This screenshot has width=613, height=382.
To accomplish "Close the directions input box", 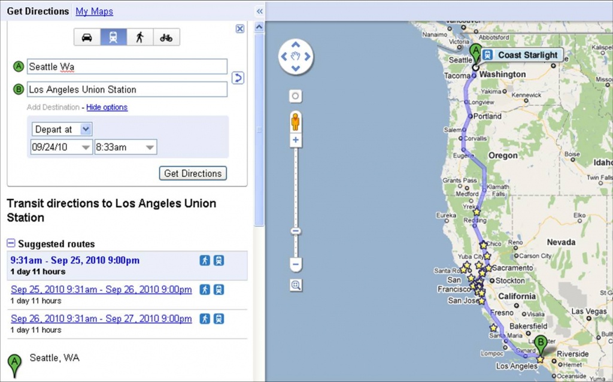I will 240,28.
